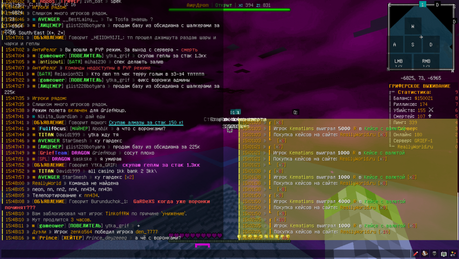The height and width of the screenshot is (259, 459).
Task: Click the Рилликов: 174 scoreboard line
Action: point(410,104)
